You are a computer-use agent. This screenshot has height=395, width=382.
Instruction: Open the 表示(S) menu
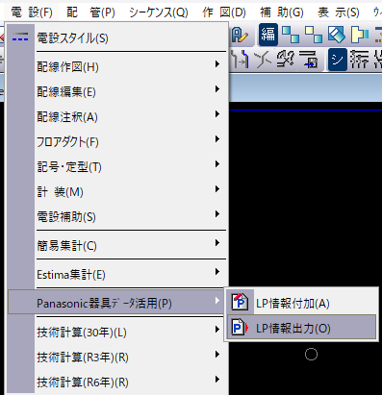[339, 12]
